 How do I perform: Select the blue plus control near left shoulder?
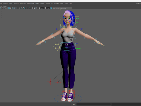click(x=57, y=29)
